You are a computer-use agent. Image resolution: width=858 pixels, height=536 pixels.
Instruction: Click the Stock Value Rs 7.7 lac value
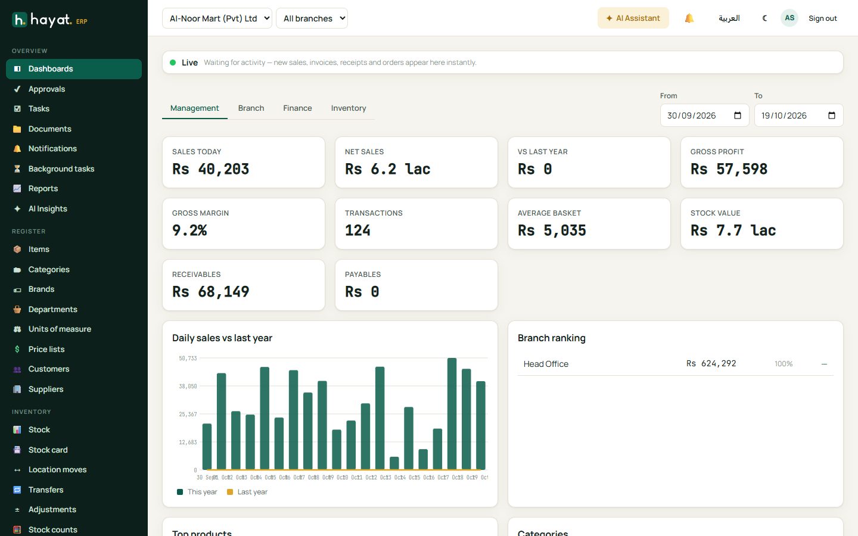(733, 231)
